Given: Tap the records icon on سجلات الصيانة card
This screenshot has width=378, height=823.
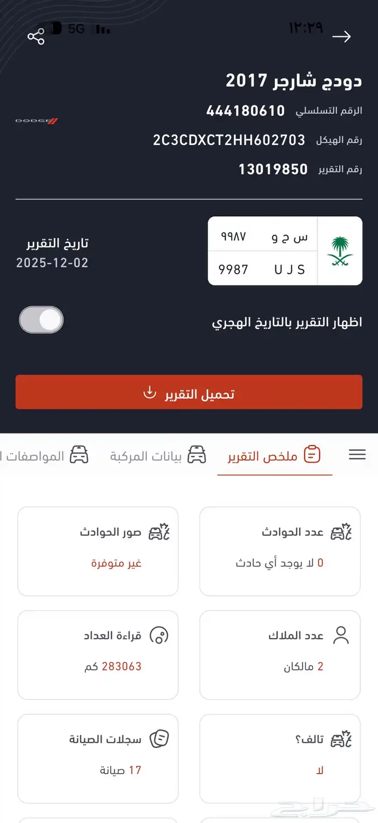Looking at the screenshot, I should tap(160, 739).
